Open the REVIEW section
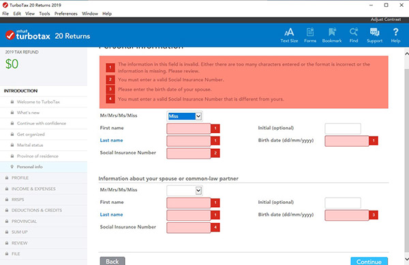The height and width of the screenshot is (265, 409). [x=44, y=243]
